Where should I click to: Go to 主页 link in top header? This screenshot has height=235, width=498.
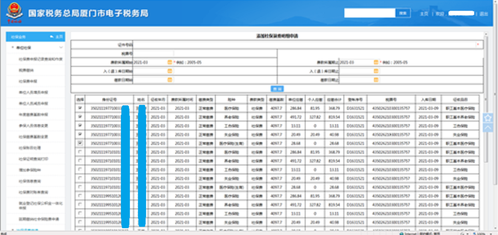424,14
